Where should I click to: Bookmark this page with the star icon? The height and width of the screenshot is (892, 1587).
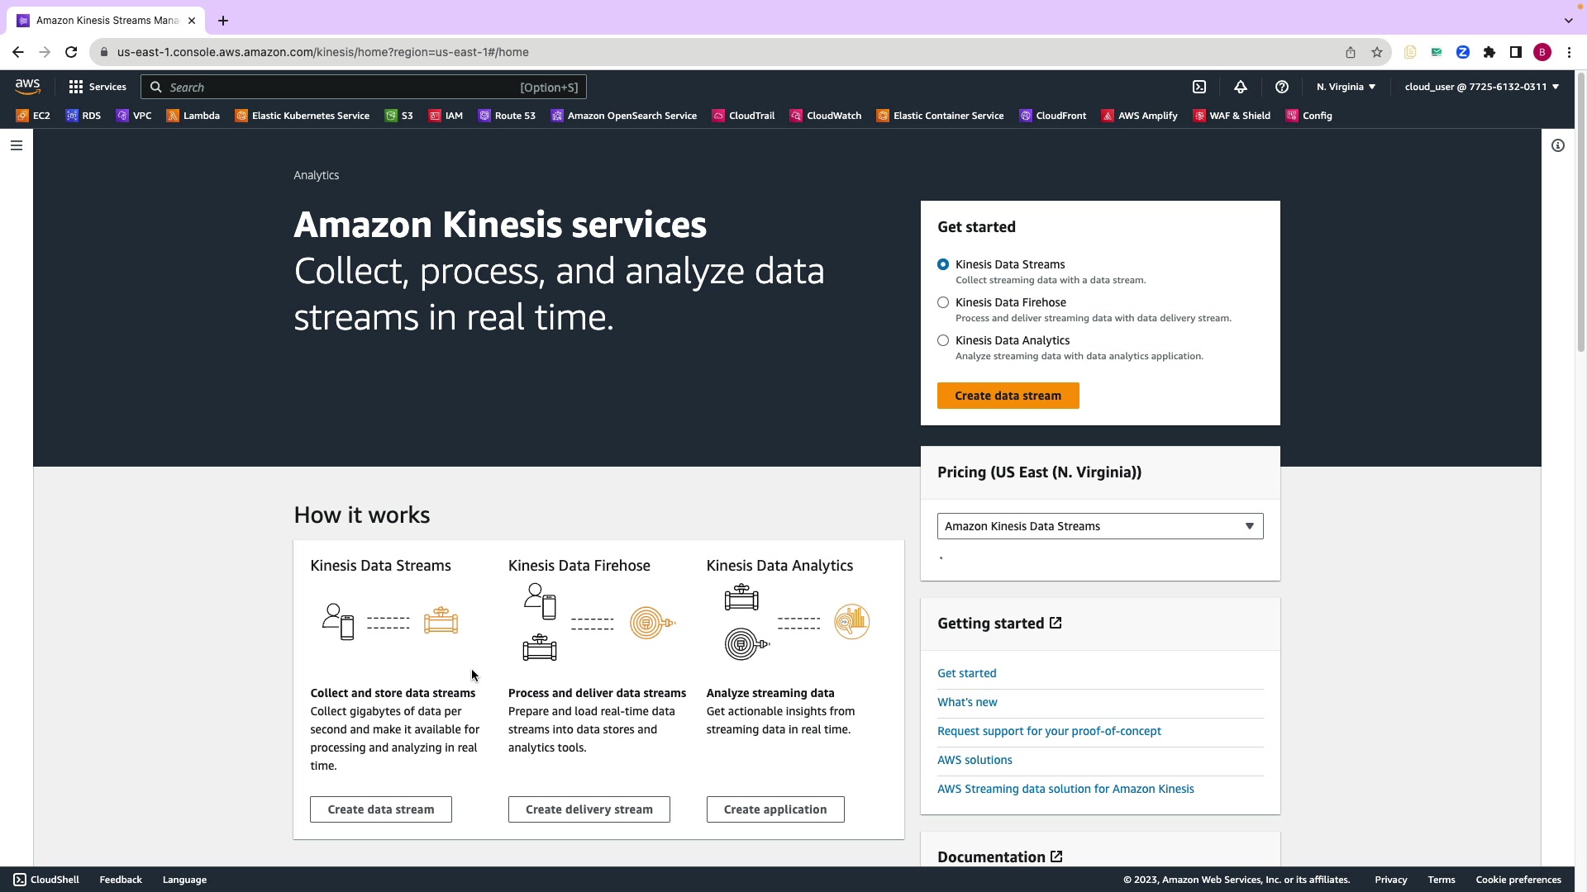point(1377,52)
